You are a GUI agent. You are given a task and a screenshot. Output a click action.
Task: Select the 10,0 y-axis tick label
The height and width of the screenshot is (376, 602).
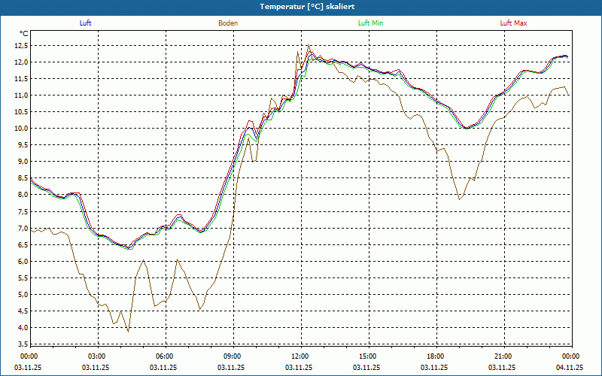point(20,128)
